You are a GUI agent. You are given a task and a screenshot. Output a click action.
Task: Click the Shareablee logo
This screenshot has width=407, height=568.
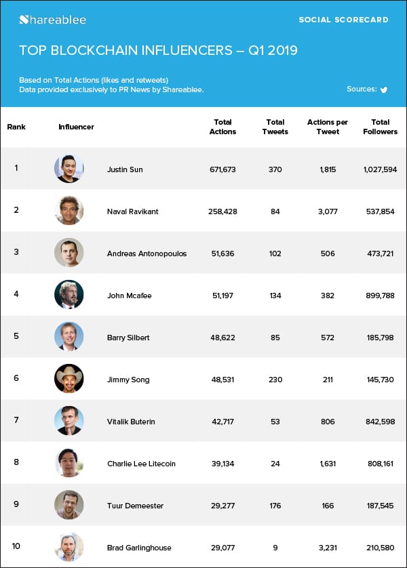[x=53, y=20]
